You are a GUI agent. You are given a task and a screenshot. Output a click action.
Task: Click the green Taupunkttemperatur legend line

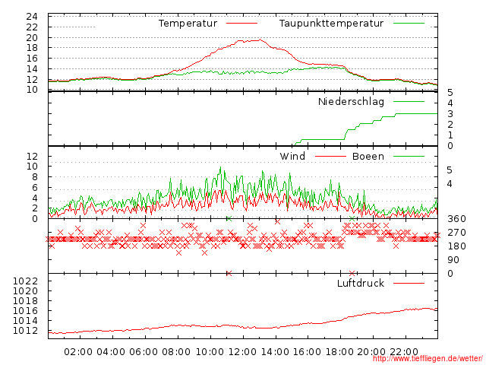click(409, 24)
